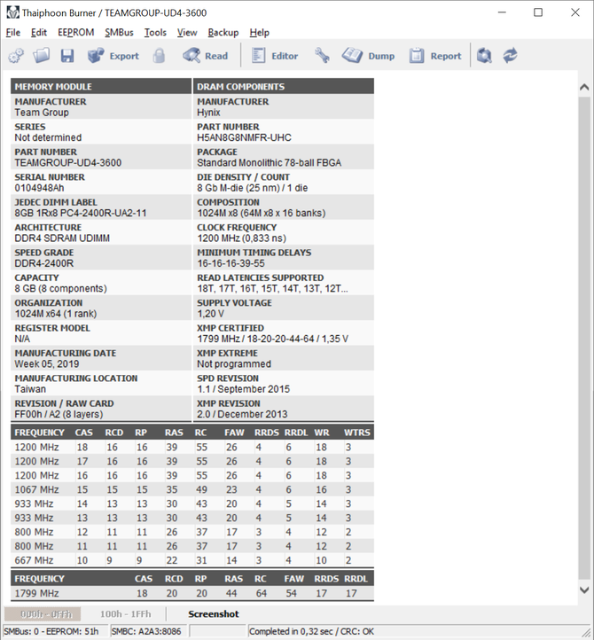Click the 1799 MHz XMP frequency row

click(192, 593)
